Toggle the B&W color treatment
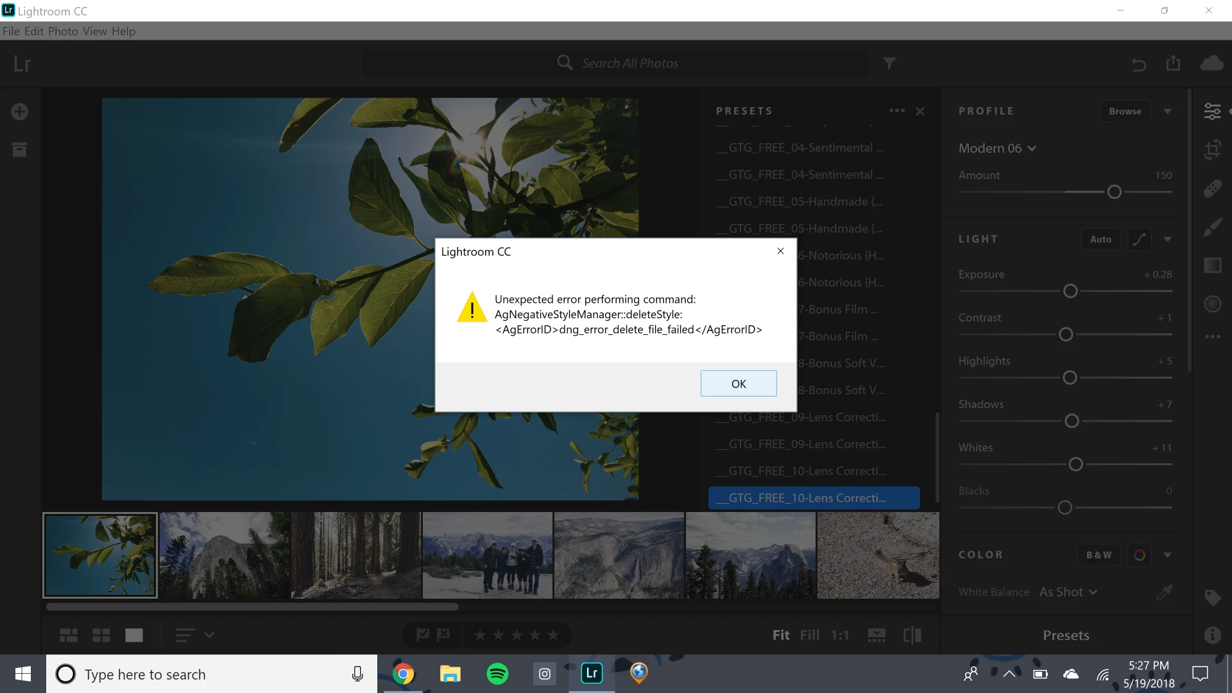The width and height of the screenshot is (1232, 693). [x=1099, y=554]
